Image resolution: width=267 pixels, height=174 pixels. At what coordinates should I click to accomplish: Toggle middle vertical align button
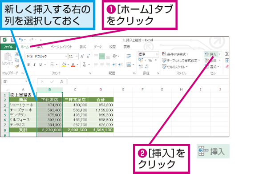[x=102, y=57]
